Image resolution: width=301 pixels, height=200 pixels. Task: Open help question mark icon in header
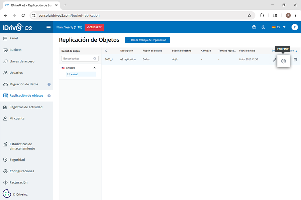(x=254, y=27)
